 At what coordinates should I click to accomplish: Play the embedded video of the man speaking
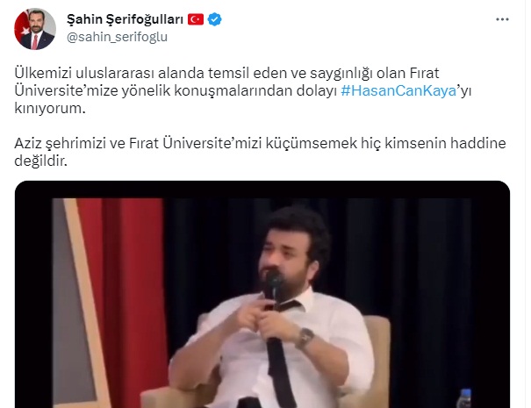point(262,294)
